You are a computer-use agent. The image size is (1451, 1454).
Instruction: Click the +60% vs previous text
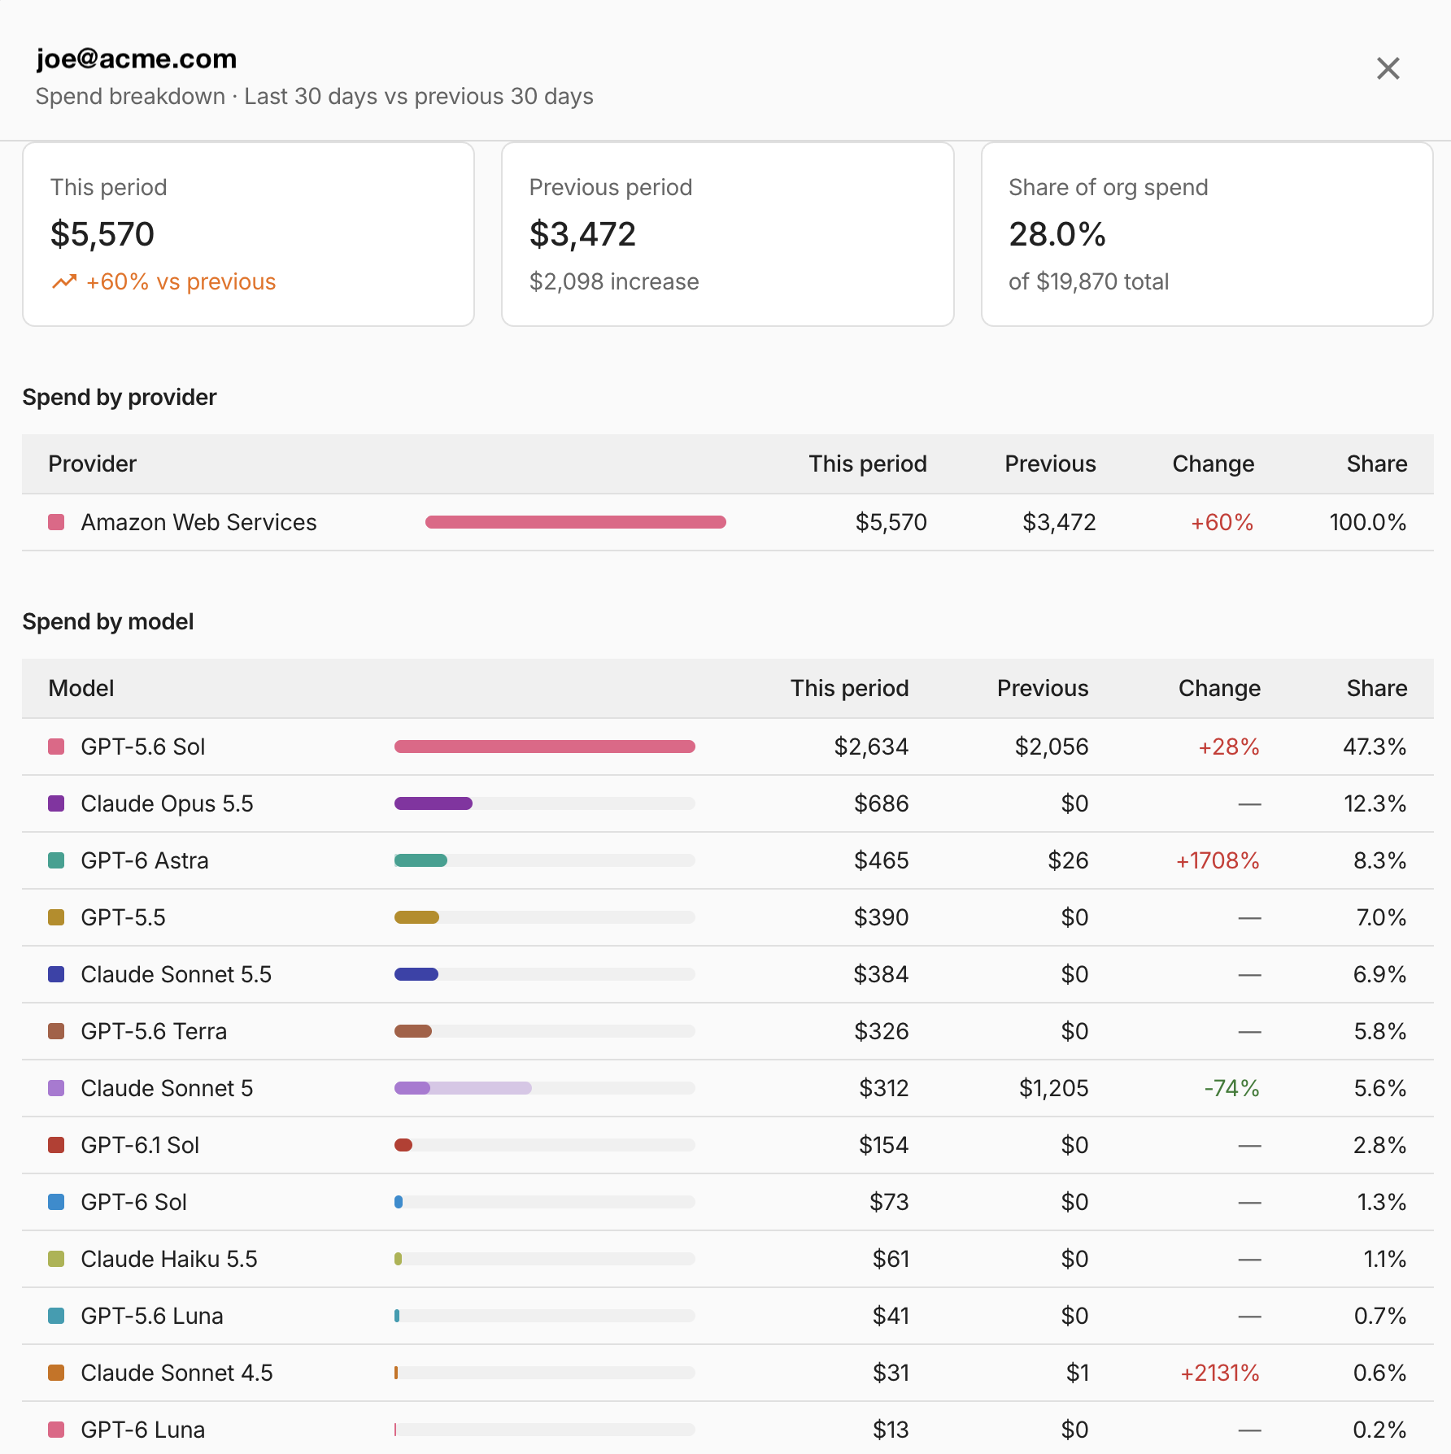(181, 281)
